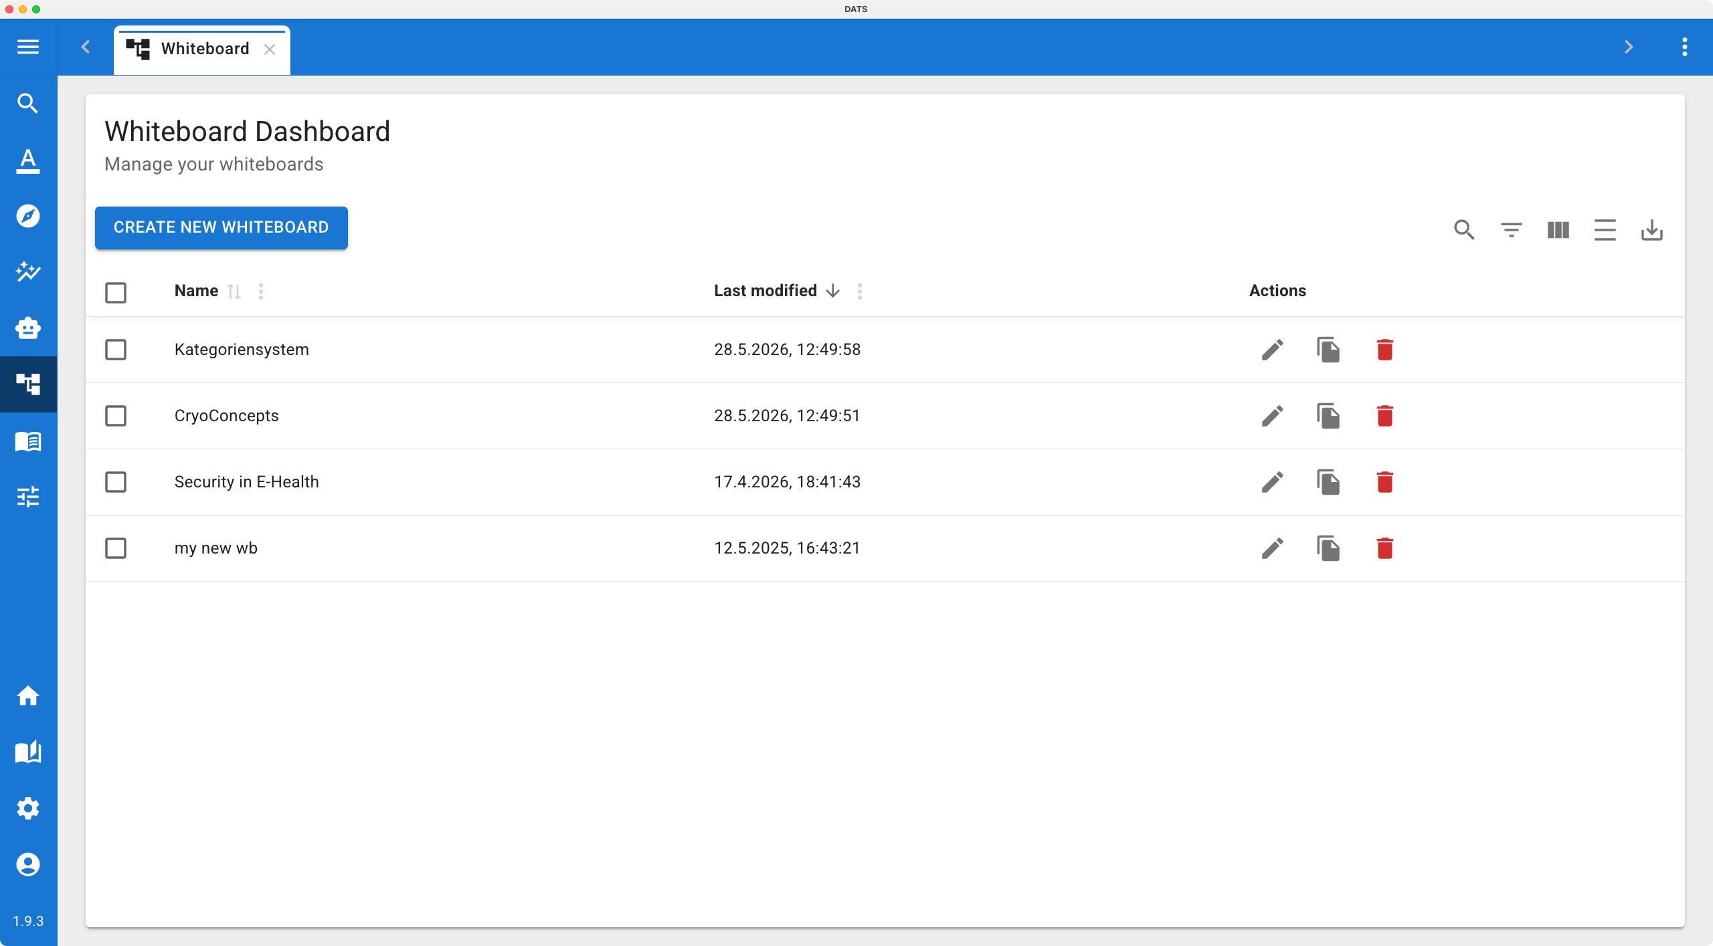Open the Annotation sidebar icon
The image size is (1713, 946).
point(28,160)
